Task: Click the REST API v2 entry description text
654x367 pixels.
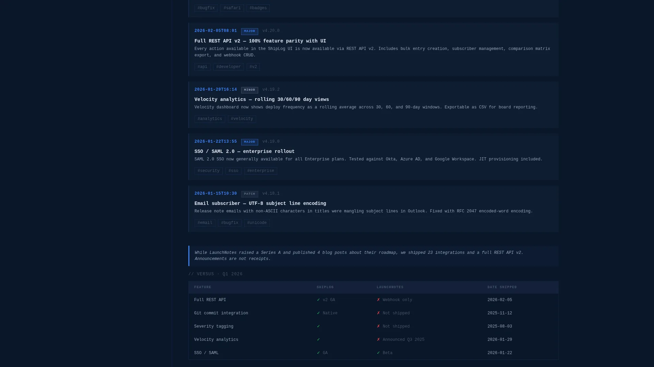Action: point(372,52)
